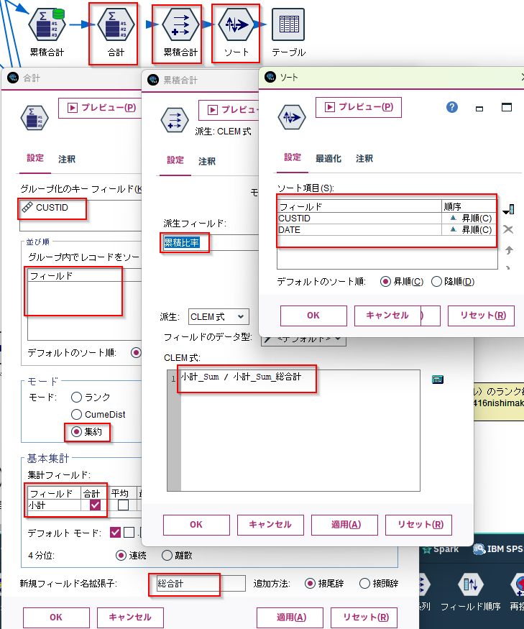Click リセット in ソート dialog
This screenshot has width=524, height=629.
(481, 316)
